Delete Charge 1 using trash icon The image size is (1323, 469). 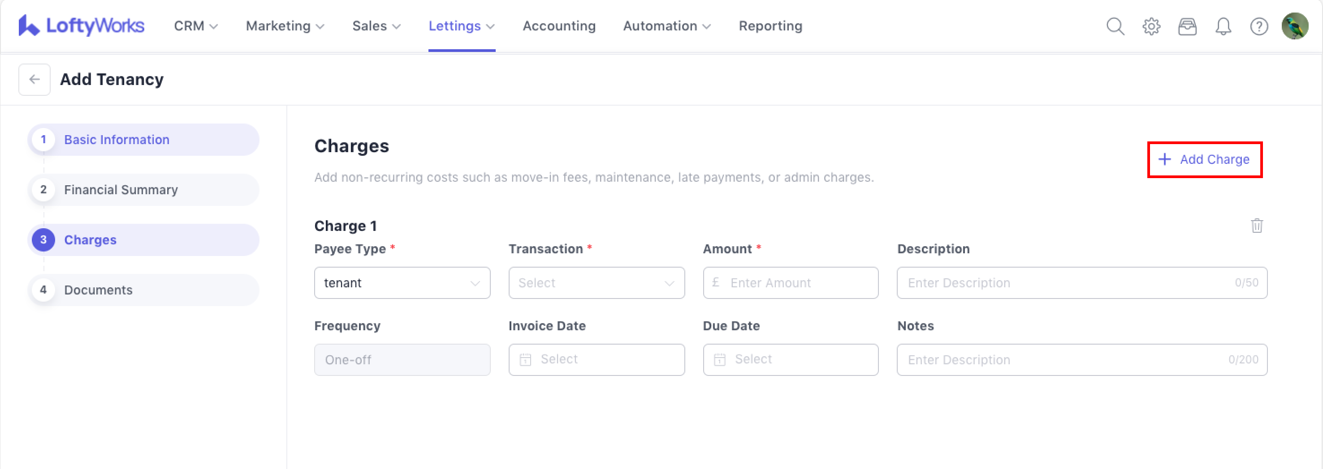click(1256, 226)
